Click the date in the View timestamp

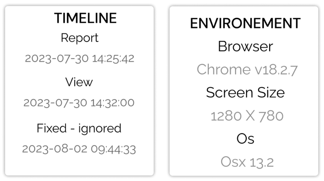55,103
